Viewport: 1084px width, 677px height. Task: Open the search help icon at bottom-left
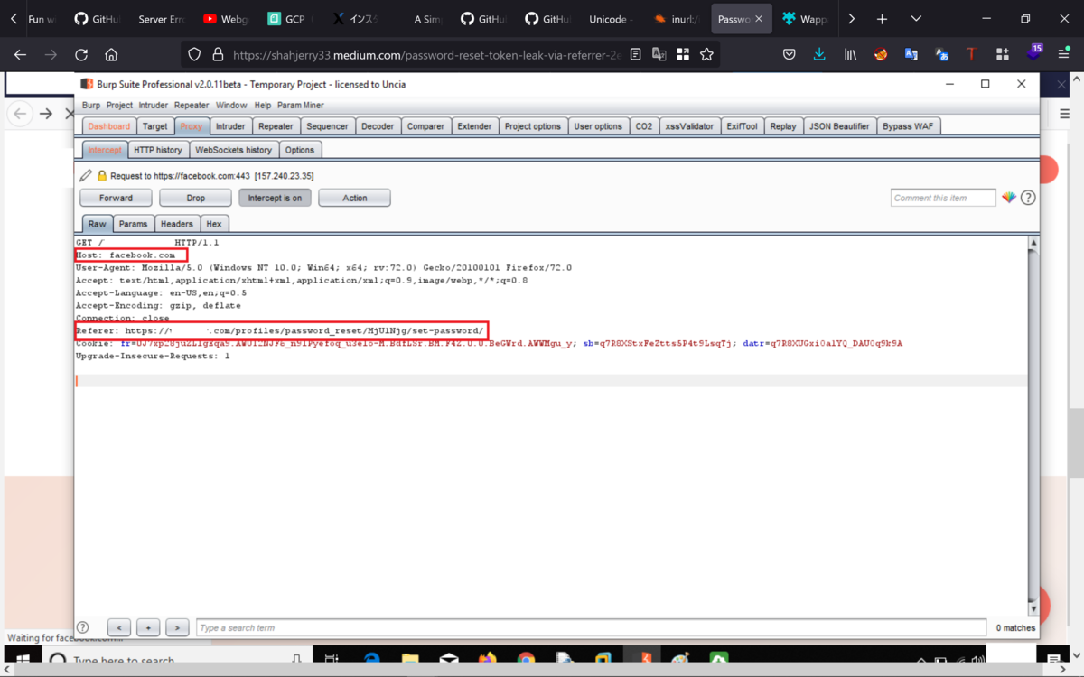click(83, 627)
